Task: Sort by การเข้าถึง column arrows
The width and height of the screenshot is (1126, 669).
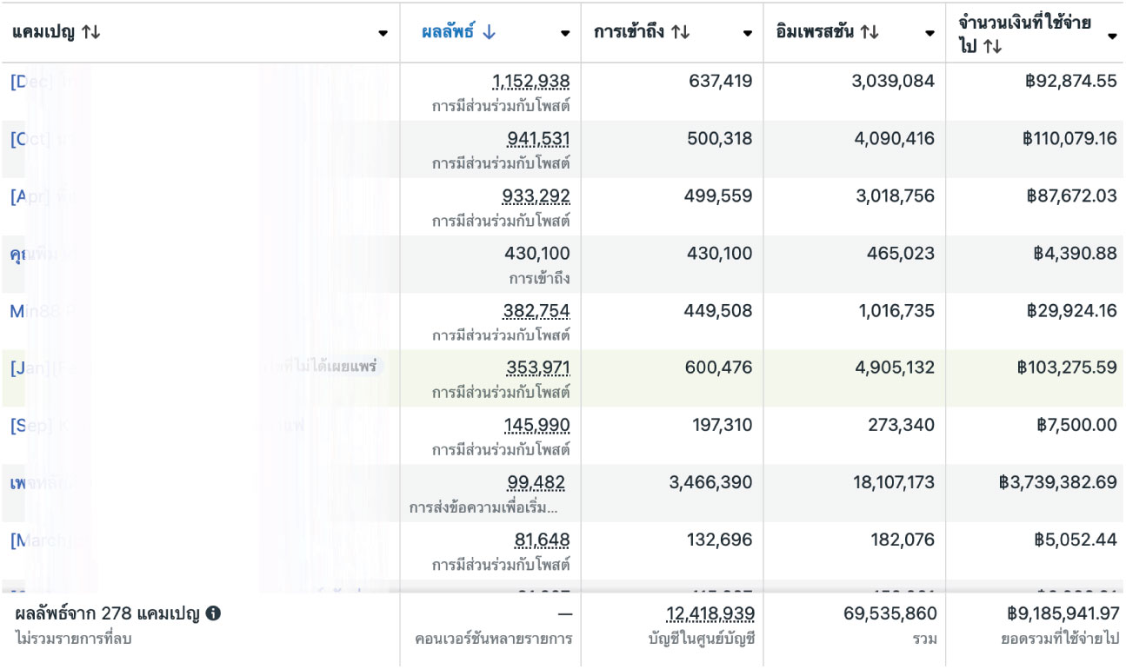Action: click(681, 33)
